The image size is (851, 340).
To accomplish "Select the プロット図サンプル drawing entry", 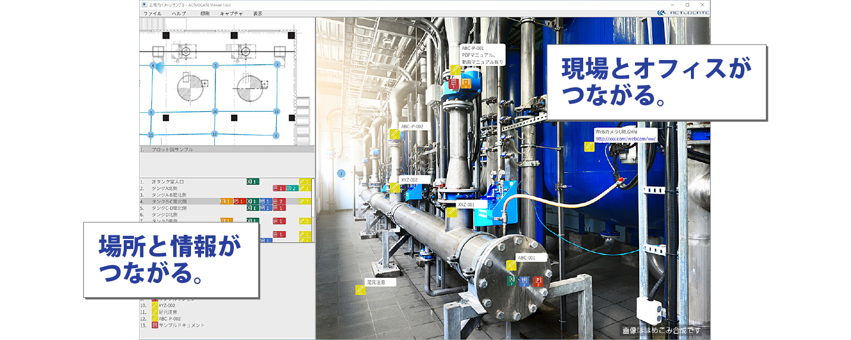I will [x=173, y=150].
